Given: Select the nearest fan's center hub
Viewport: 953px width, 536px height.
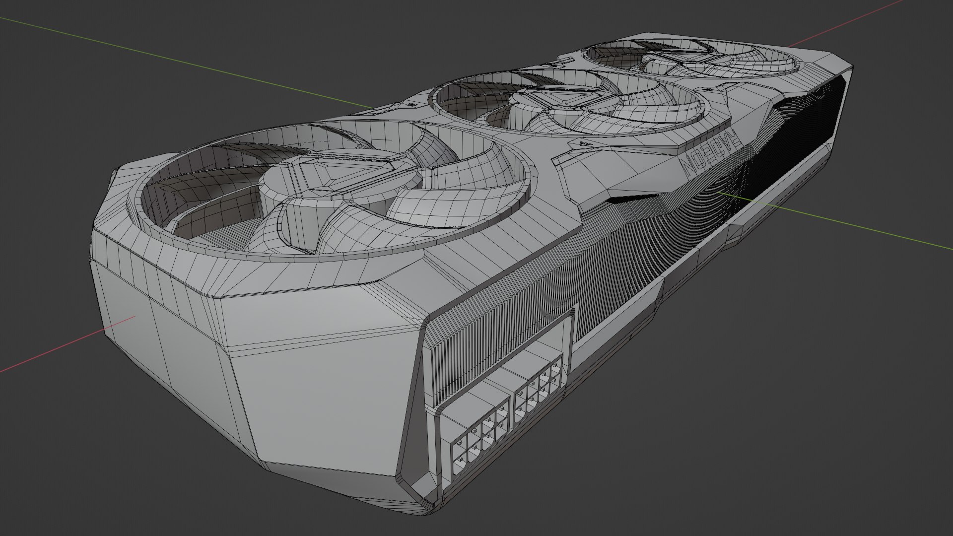Looking at the screenshot, I should click(341, 174).
